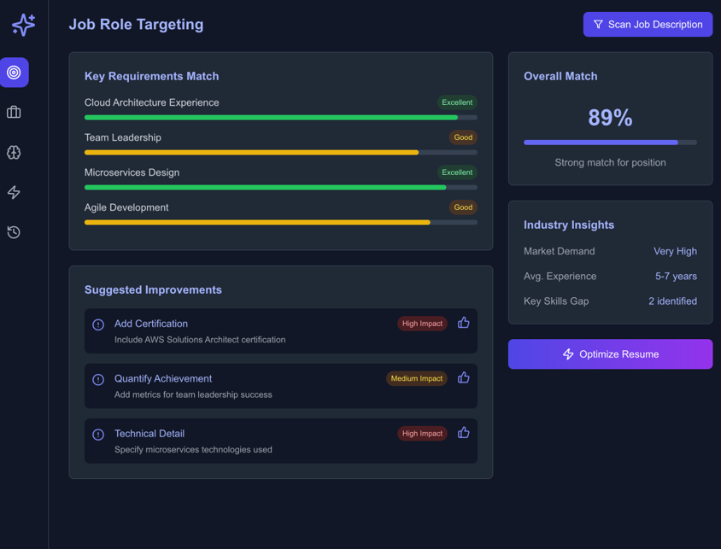Like the Quantify Achievement suggestion
The width and height of the screenshot is (721, 549).
[463, 377]
